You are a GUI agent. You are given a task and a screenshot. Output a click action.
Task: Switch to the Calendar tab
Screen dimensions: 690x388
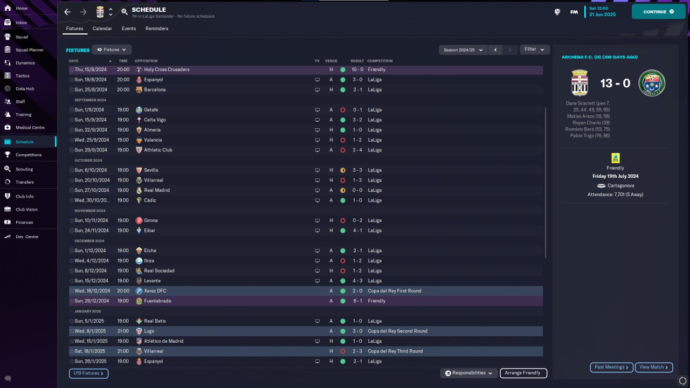point(102,29)
